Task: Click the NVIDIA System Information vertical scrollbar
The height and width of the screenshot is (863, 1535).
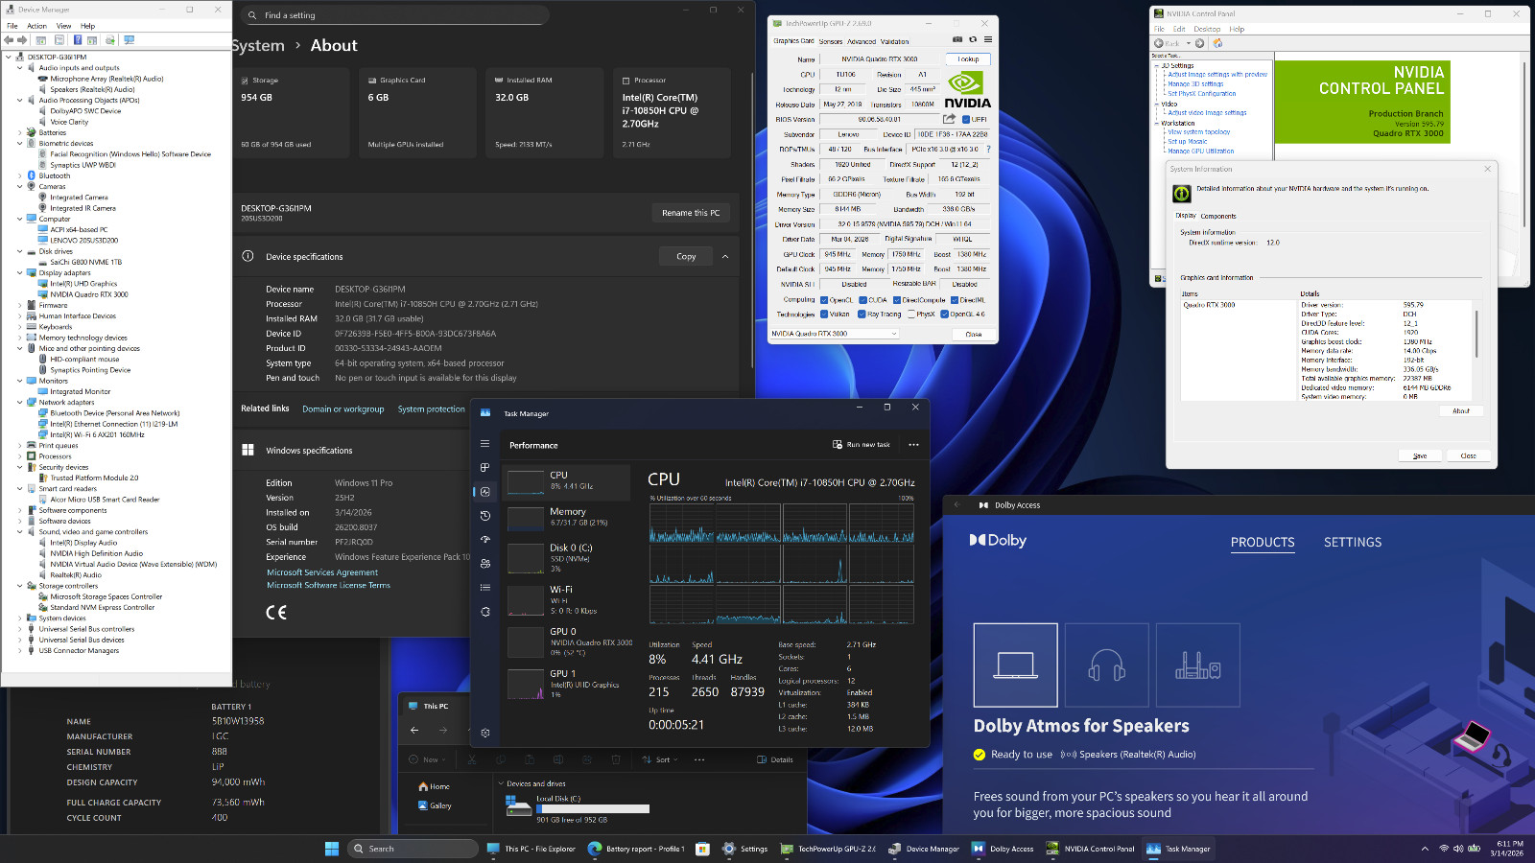Action: [1476, 331]
